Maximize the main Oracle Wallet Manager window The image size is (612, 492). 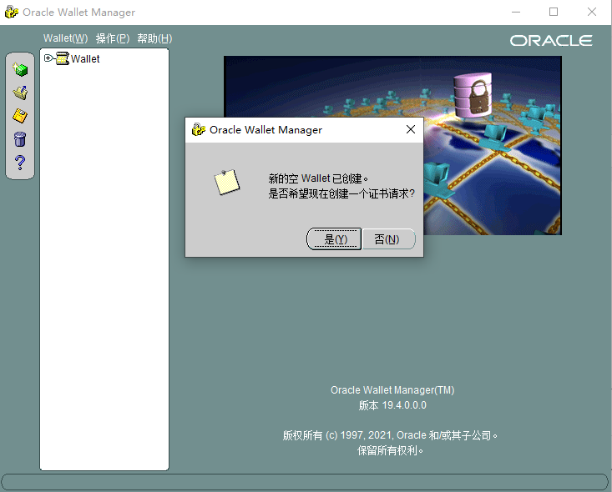click(554, 12)
